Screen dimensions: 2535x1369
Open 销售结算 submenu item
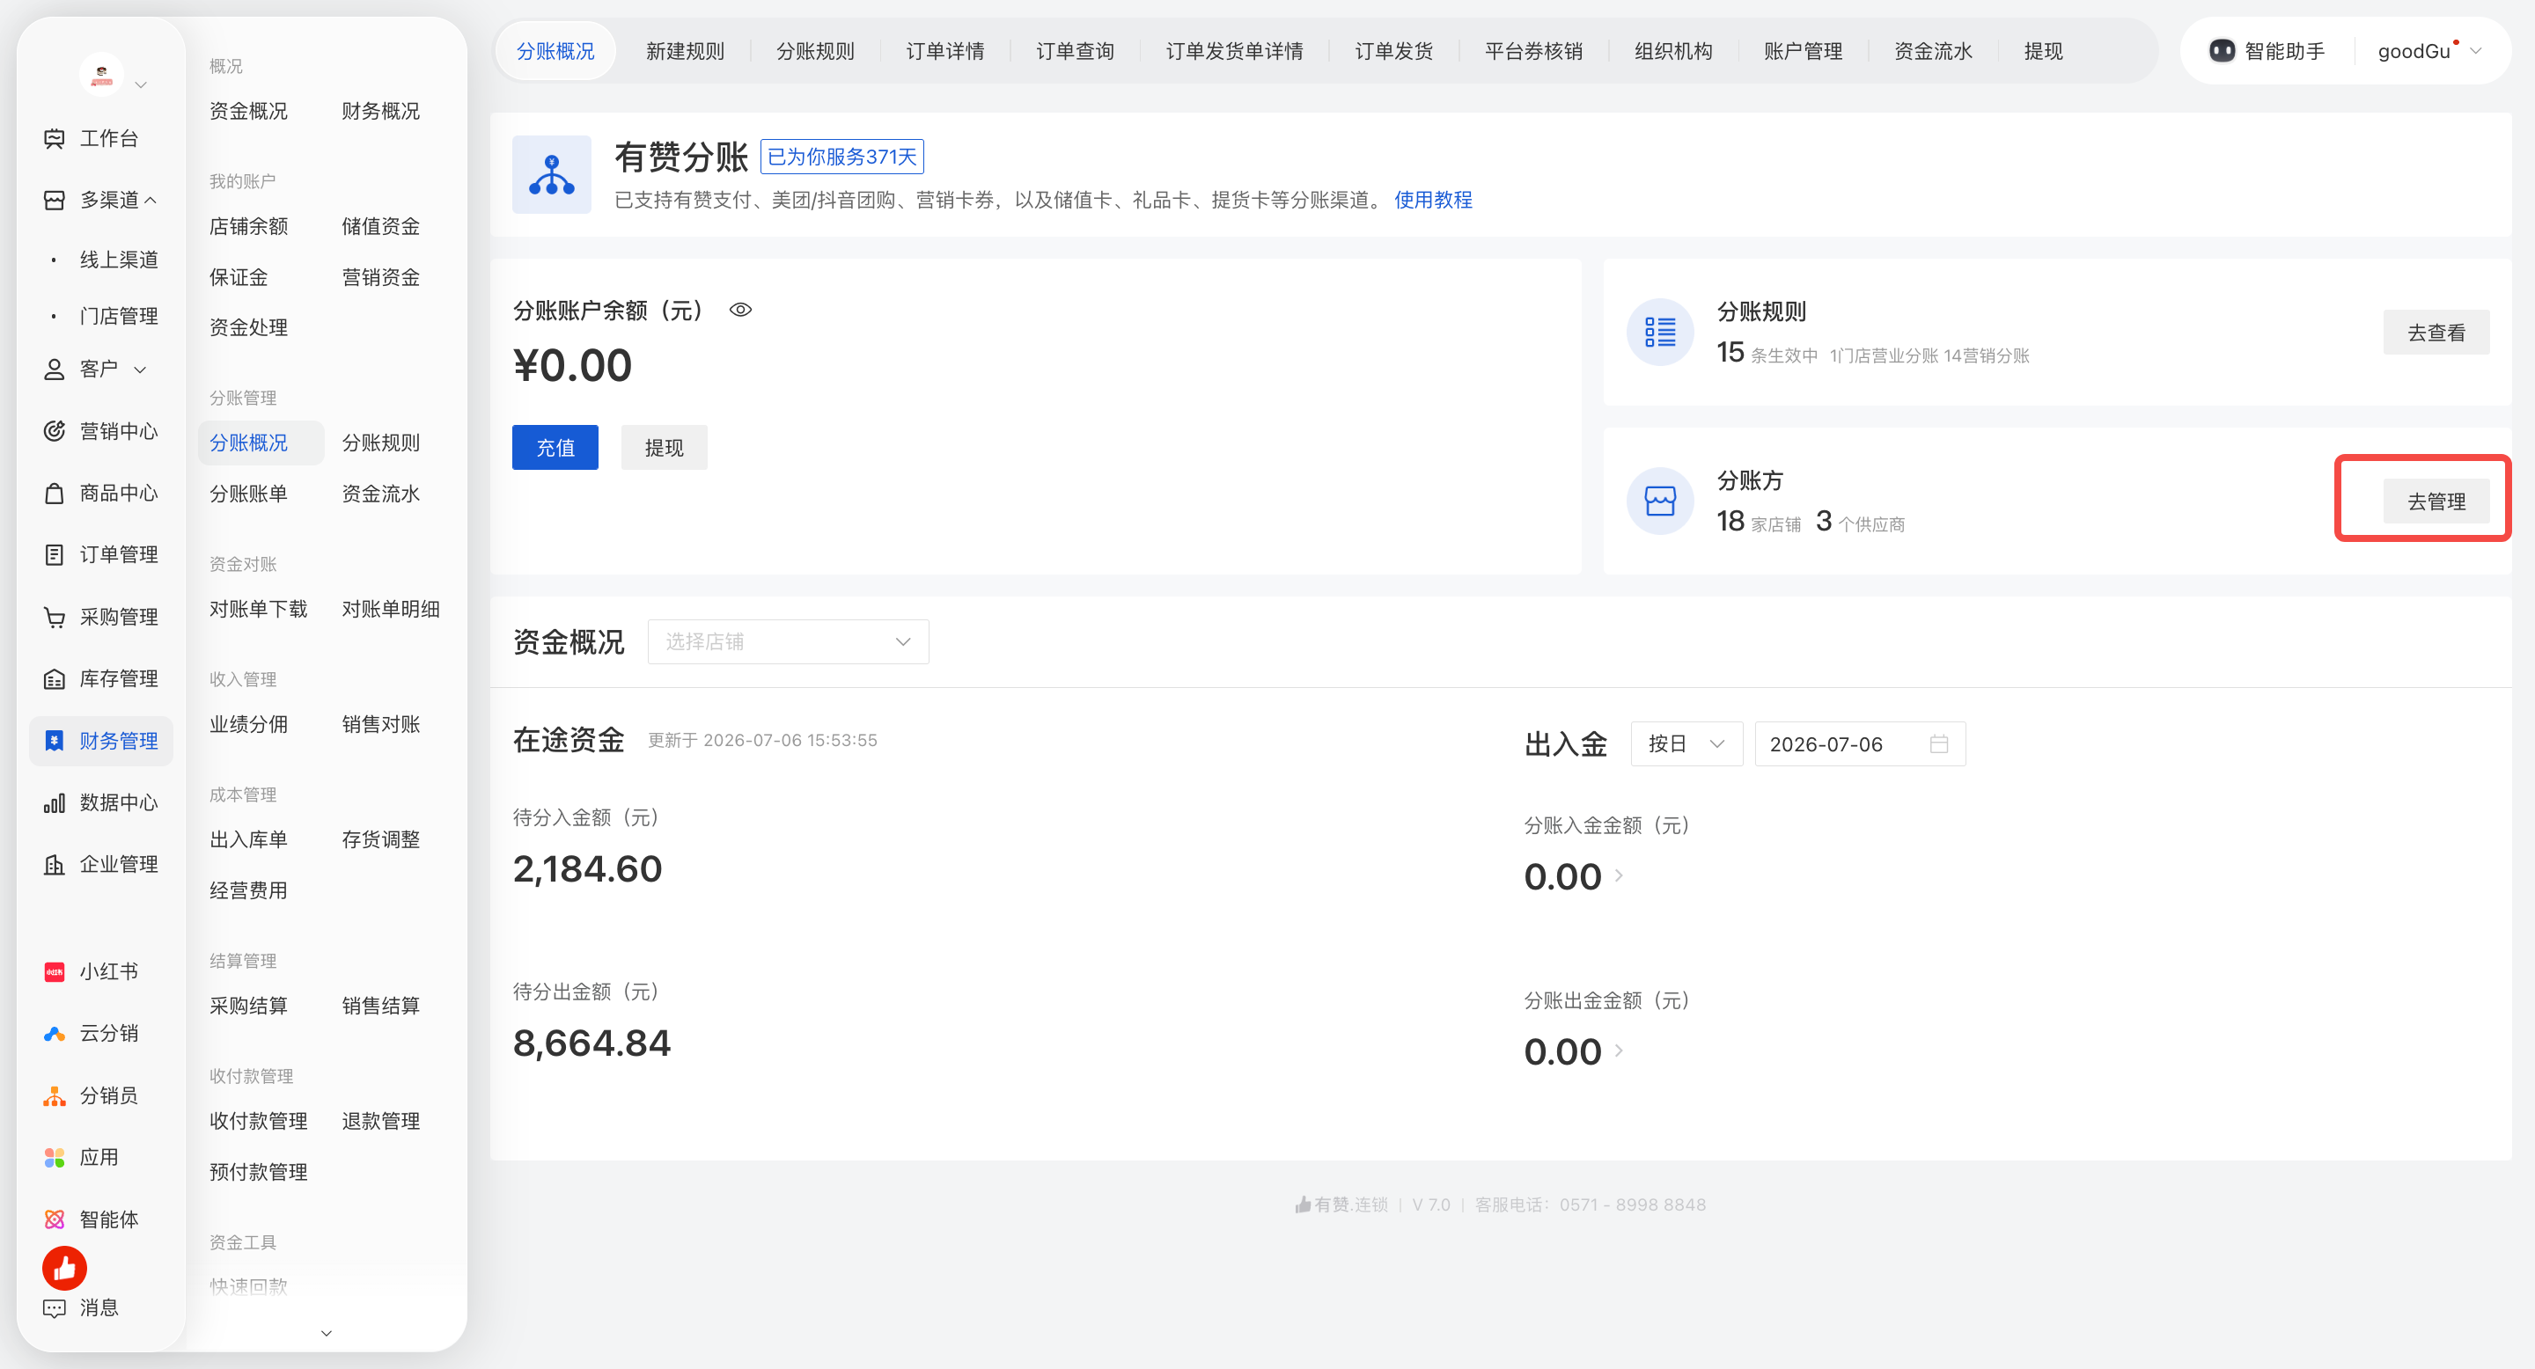[381, 1007]
